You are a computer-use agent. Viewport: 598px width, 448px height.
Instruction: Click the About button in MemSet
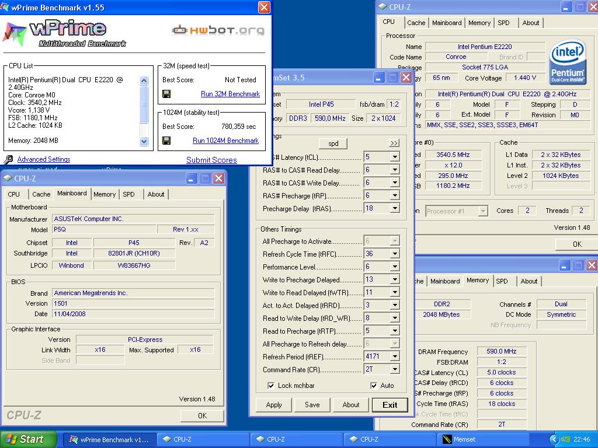click(351, 405)
